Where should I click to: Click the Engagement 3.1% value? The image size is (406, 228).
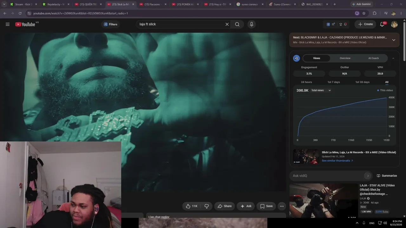(x=309, y=73)
